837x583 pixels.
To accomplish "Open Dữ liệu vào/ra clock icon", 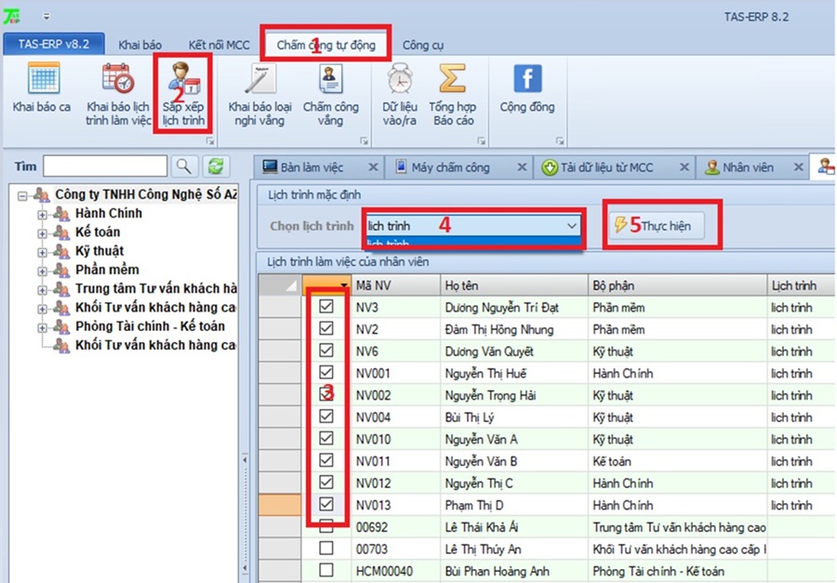I will [x=400, y=79].
